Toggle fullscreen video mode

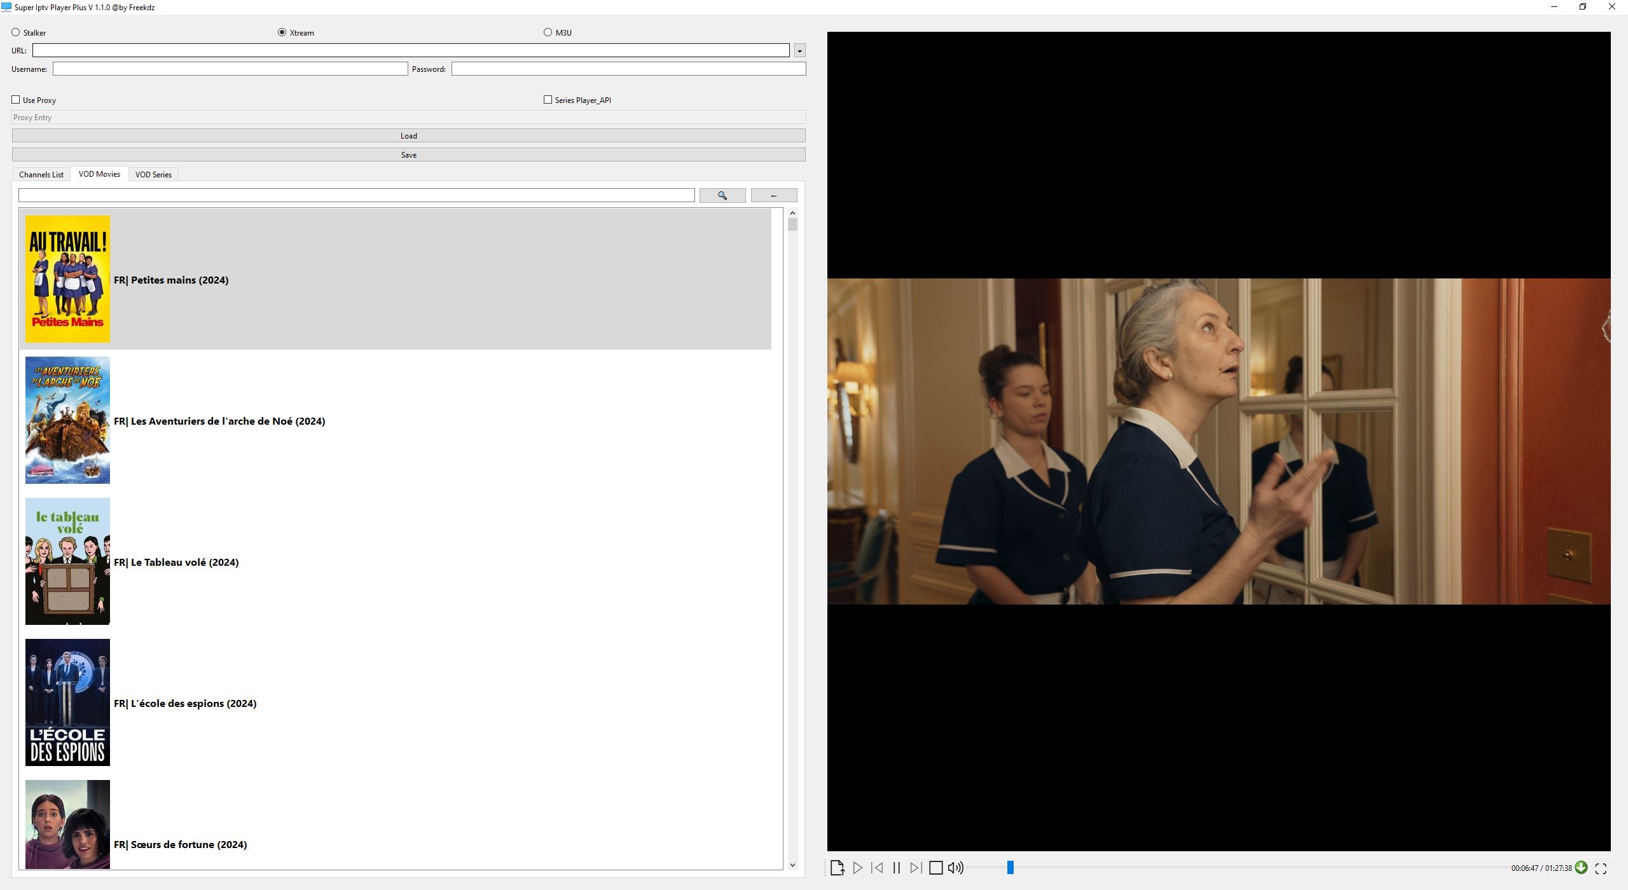[1601, 868]
